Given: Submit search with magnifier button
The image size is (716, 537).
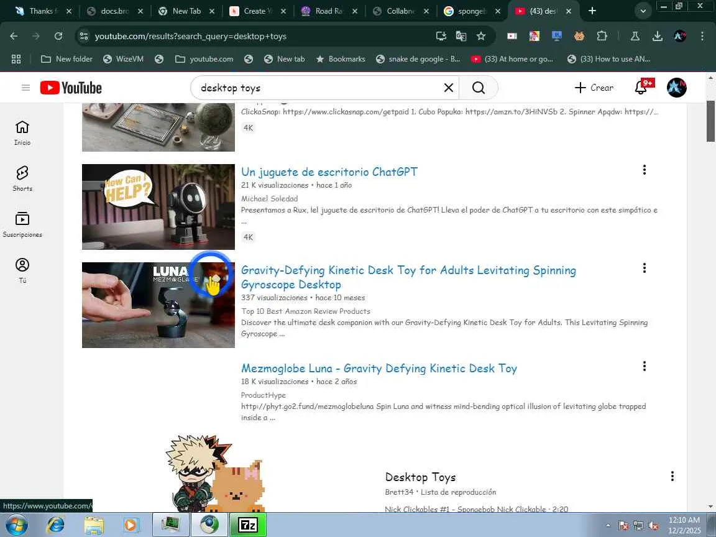Looking at the screenshot, I should pyautogui.click(x=478, y=88).
